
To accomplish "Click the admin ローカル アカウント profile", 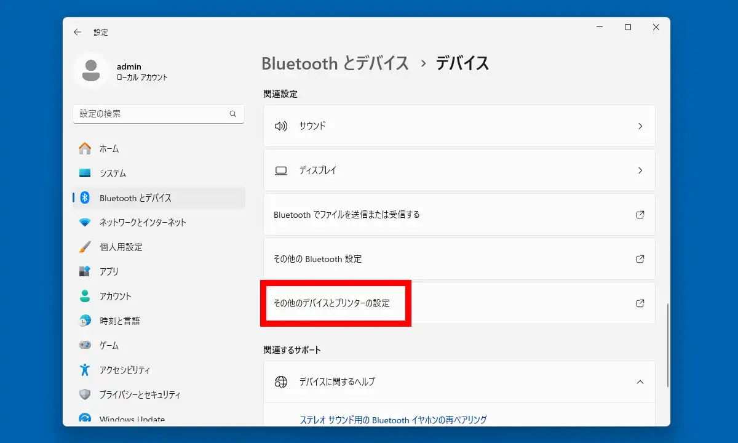I will pyautogui.click(x=122, y=71).
